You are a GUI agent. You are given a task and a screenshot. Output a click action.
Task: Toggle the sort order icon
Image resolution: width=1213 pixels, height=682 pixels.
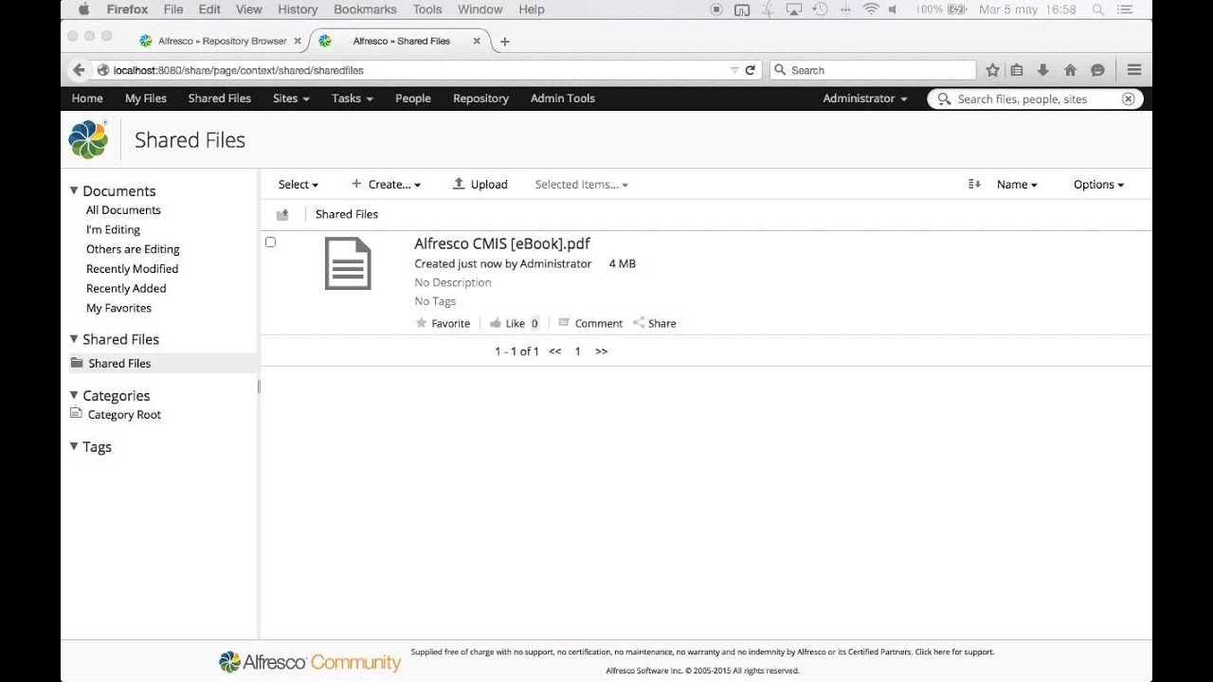(974, 184)
